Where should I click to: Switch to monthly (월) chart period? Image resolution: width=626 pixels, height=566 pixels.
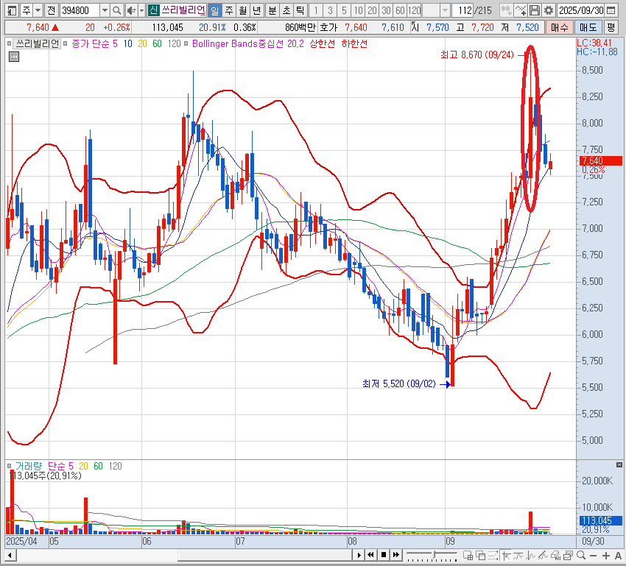click(242, 10)
